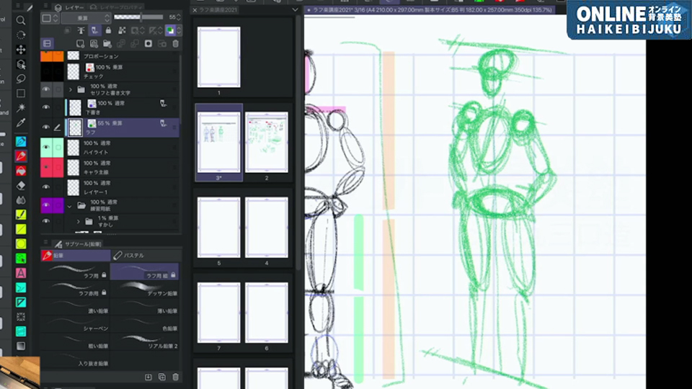Select the Eraser tool
The height and width of the screenshot is (389, 692).
(21, 185)
